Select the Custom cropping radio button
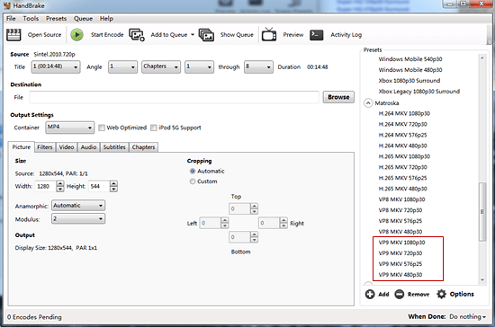495x327 pixels. point(193,181)
